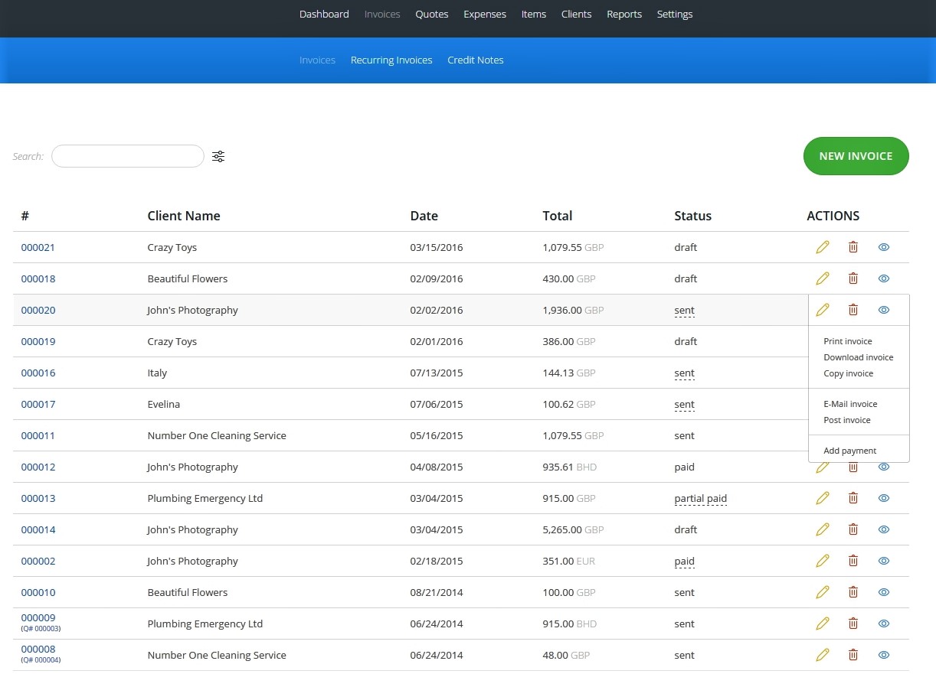The image size is (936, 674).
Task: Edit invoice 000010 with the pencil icon
Action: tap(823, 592)
